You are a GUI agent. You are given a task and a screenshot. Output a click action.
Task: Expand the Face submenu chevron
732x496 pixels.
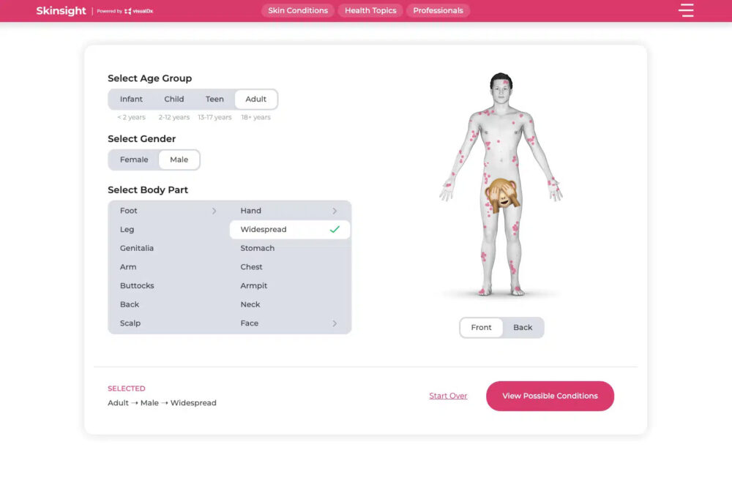tap(335, 323)
